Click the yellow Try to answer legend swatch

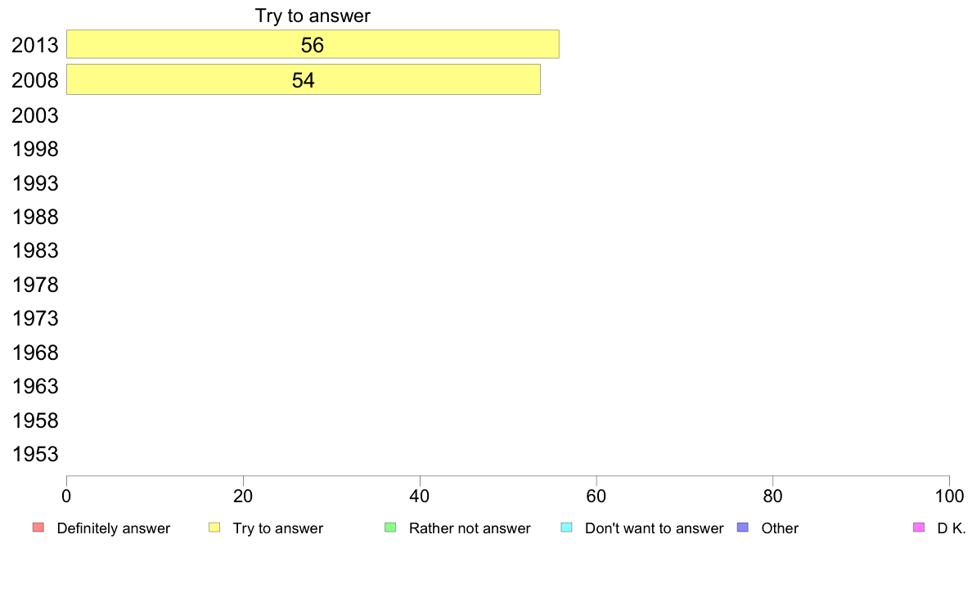click(x=214, y=528)
